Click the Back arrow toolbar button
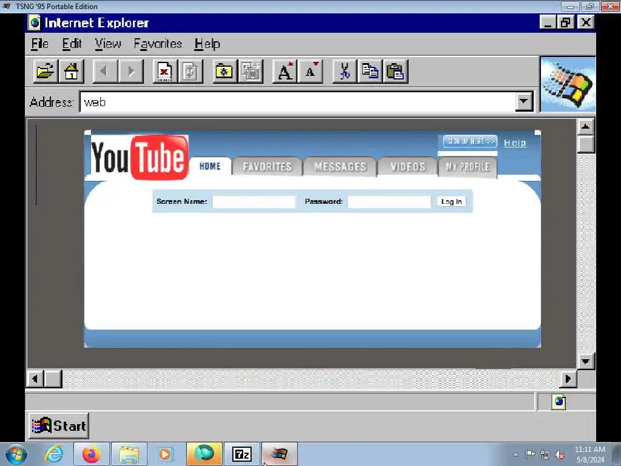The width and height of the screenshot is (621, 466). (105, 72)
